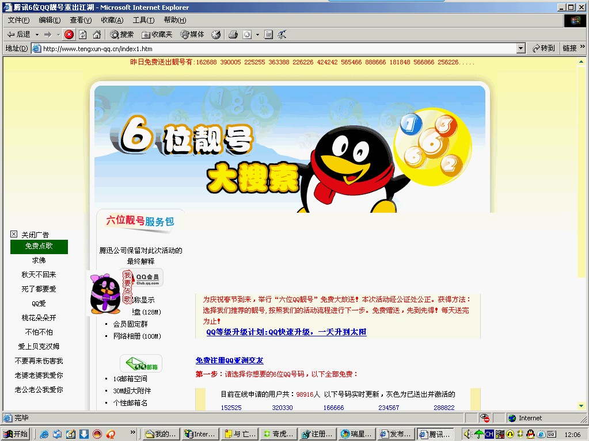Open the Forward history dropdown arrow

[58, 34]
